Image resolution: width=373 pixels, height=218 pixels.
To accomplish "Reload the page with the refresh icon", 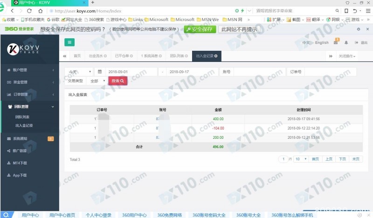I will 29,11.
